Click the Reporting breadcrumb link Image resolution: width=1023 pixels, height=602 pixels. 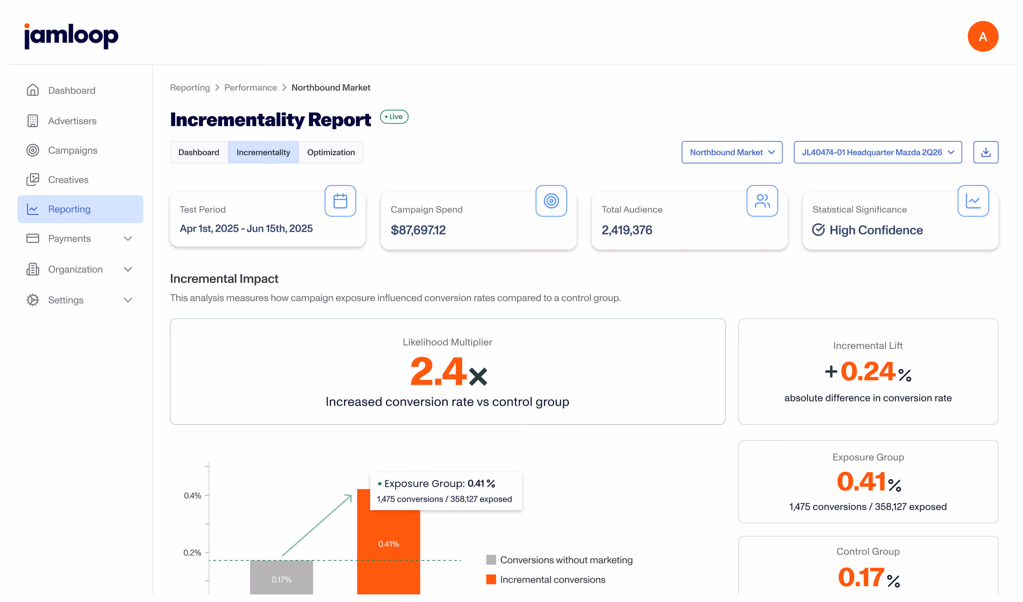tap(190, 88)
